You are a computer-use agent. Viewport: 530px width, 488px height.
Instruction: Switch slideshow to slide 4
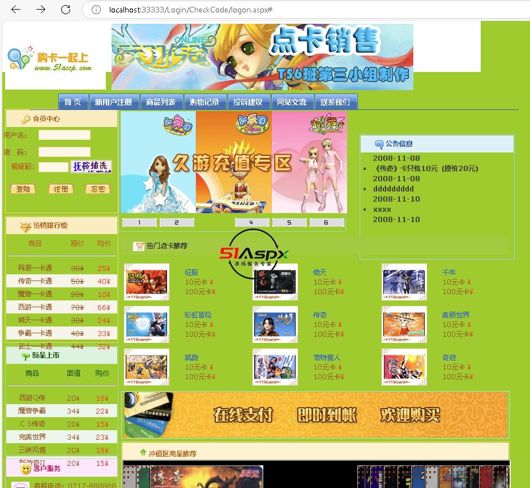[252, 222]
